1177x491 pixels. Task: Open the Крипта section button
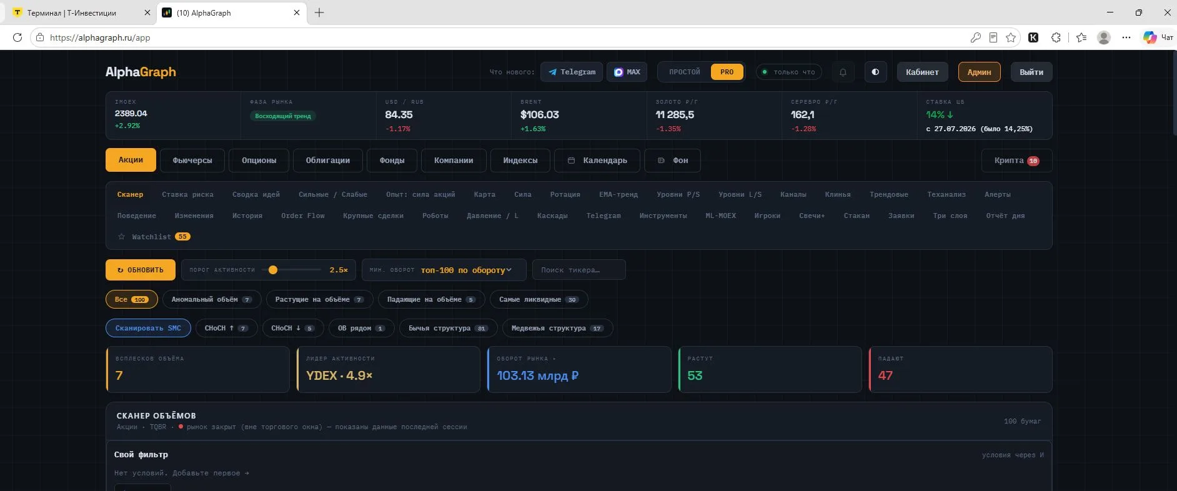point(1016,161)
